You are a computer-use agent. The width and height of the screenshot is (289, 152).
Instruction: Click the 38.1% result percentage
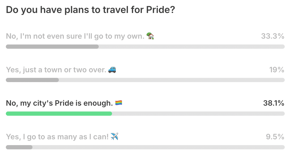[274, 103]
